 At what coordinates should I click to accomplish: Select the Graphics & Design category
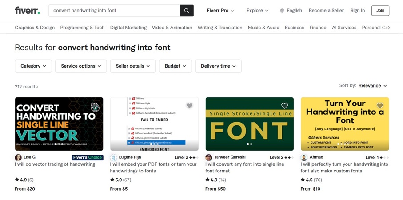tap(35, 28)
